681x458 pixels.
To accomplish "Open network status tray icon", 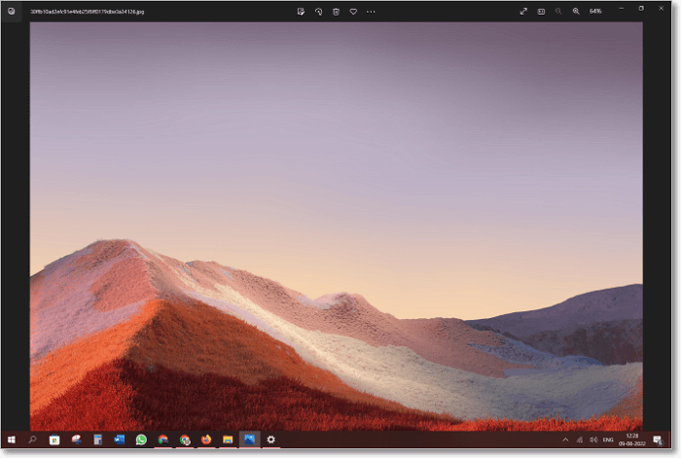I will point(580,440).
